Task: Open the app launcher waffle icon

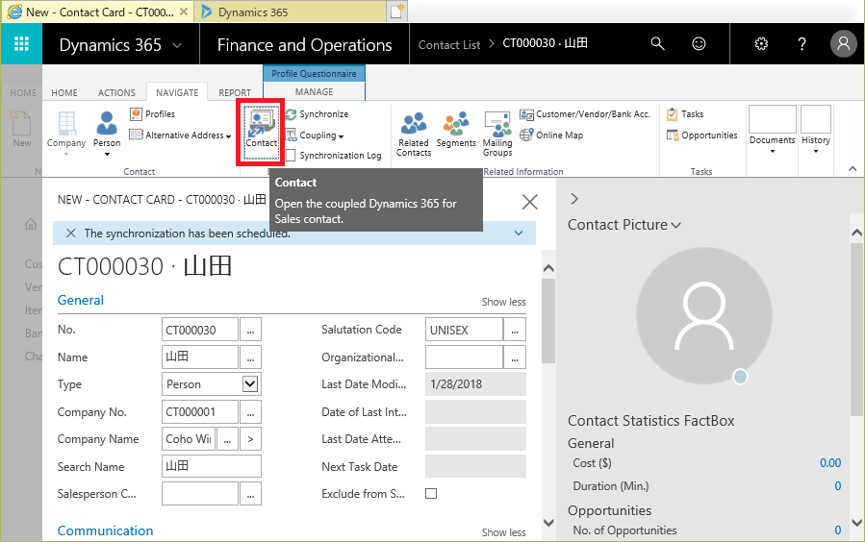Action: tap(21, 43)
